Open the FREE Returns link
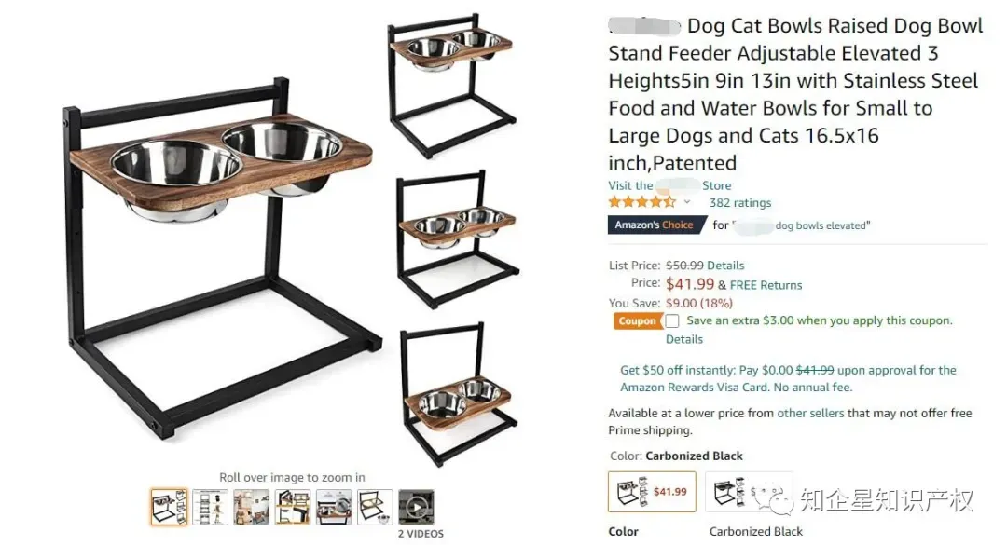 (766, 285)
